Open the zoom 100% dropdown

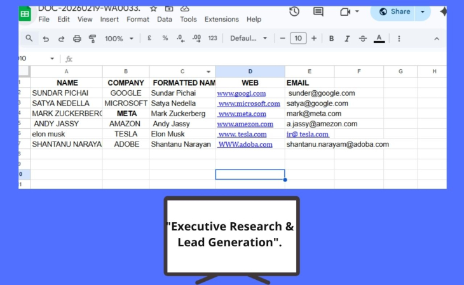[x=119, y=39]
